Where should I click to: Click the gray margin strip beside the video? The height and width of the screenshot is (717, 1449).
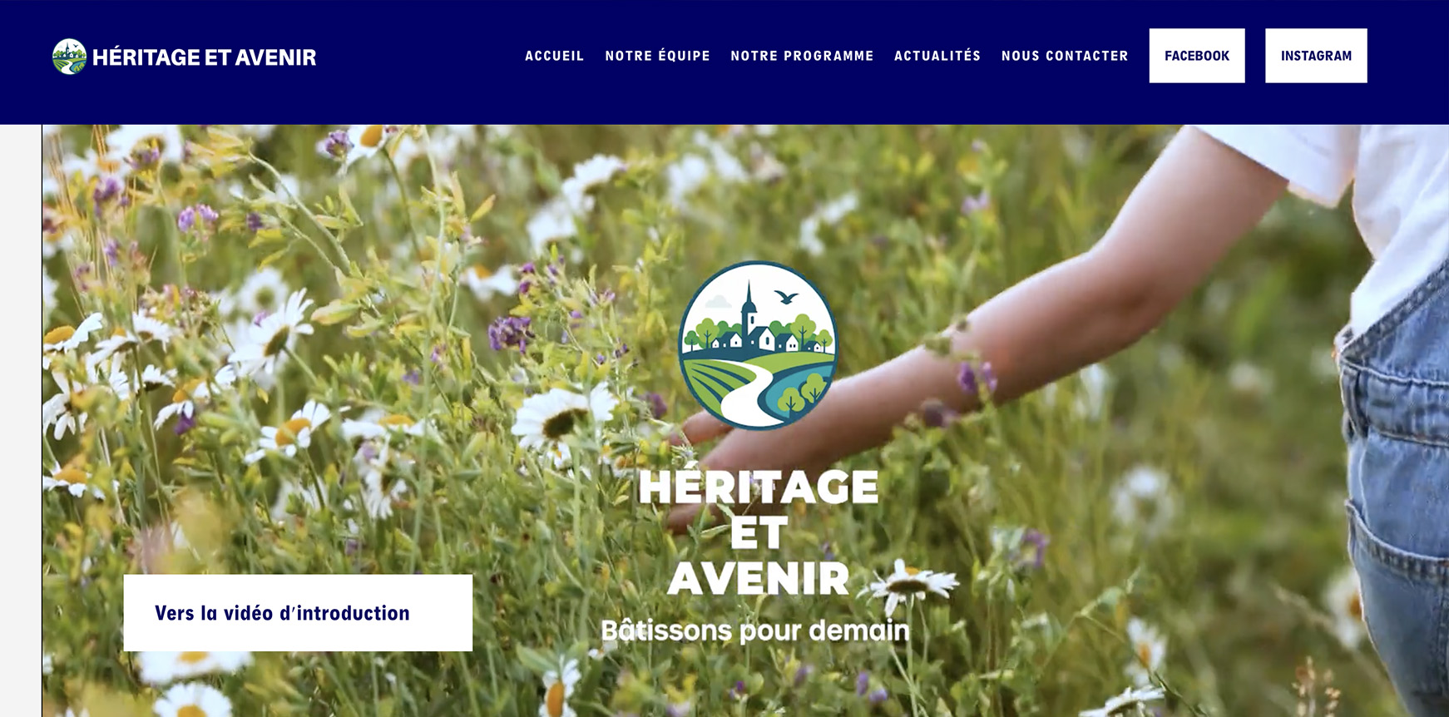pos(20,420)
